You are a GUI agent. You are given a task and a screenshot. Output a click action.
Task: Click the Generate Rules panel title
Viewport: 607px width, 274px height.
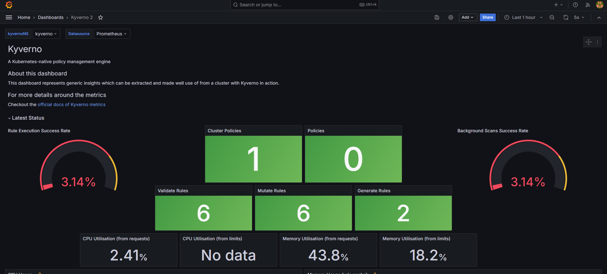coord(374,191)
